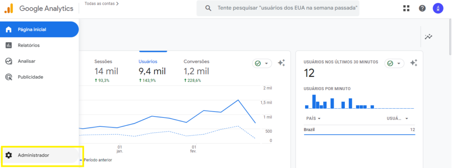Click the sparkle insights icon on Usuários chart card
Screen dimensions: 452x168
pyautogui.click(x=281, y=63)
